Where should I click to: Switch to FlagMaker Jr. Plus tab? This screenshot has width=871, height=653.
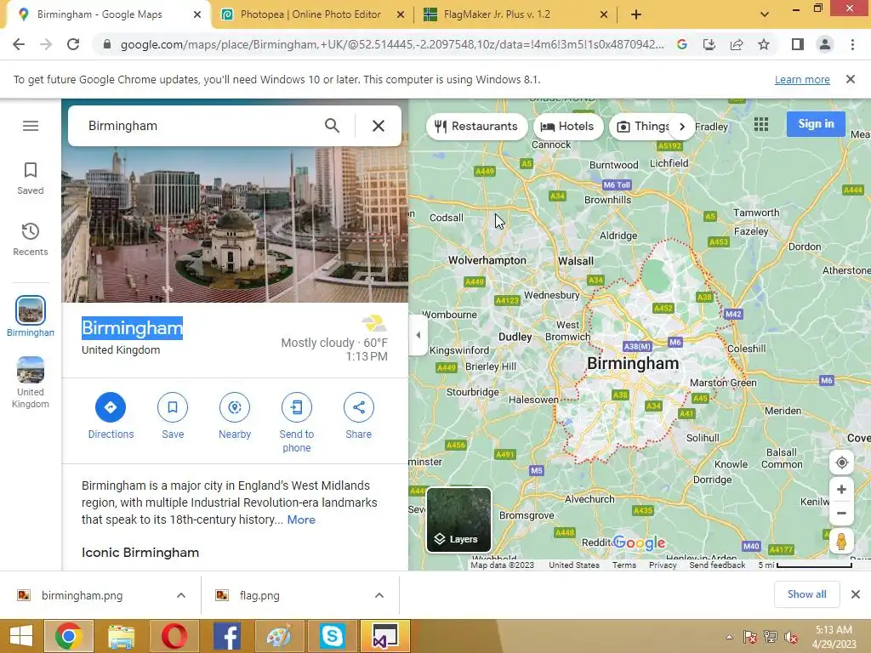point(497,14)
